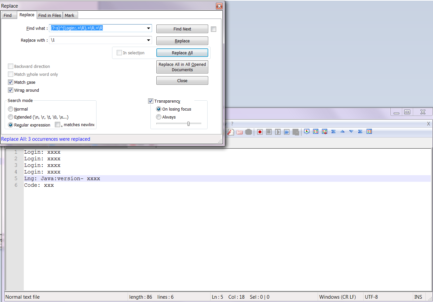Select Extended search mode
The image size is (433, 302).
11,117
